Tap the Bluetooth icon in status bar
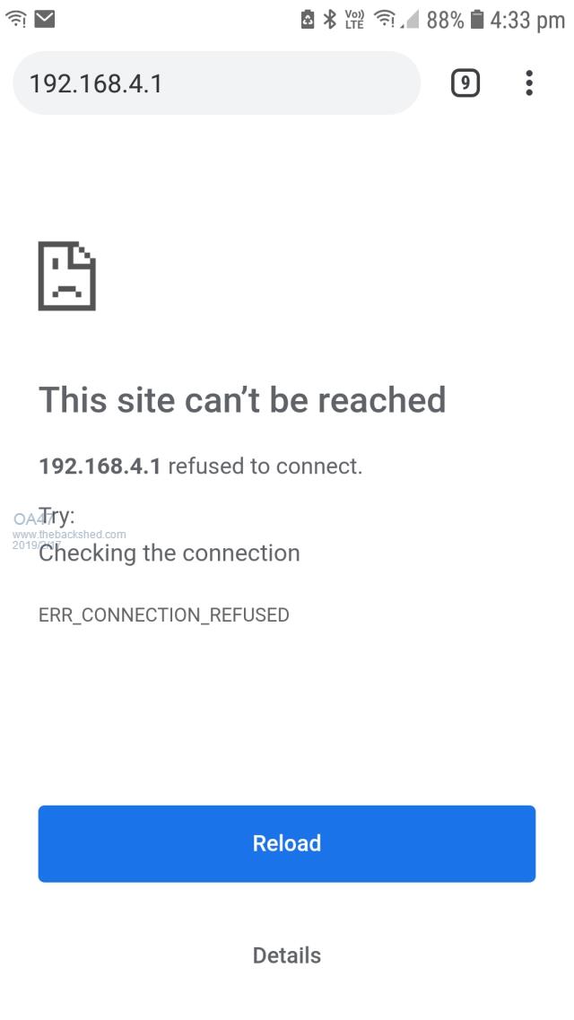Screen dimensions: 574x1020 point(330,20)
